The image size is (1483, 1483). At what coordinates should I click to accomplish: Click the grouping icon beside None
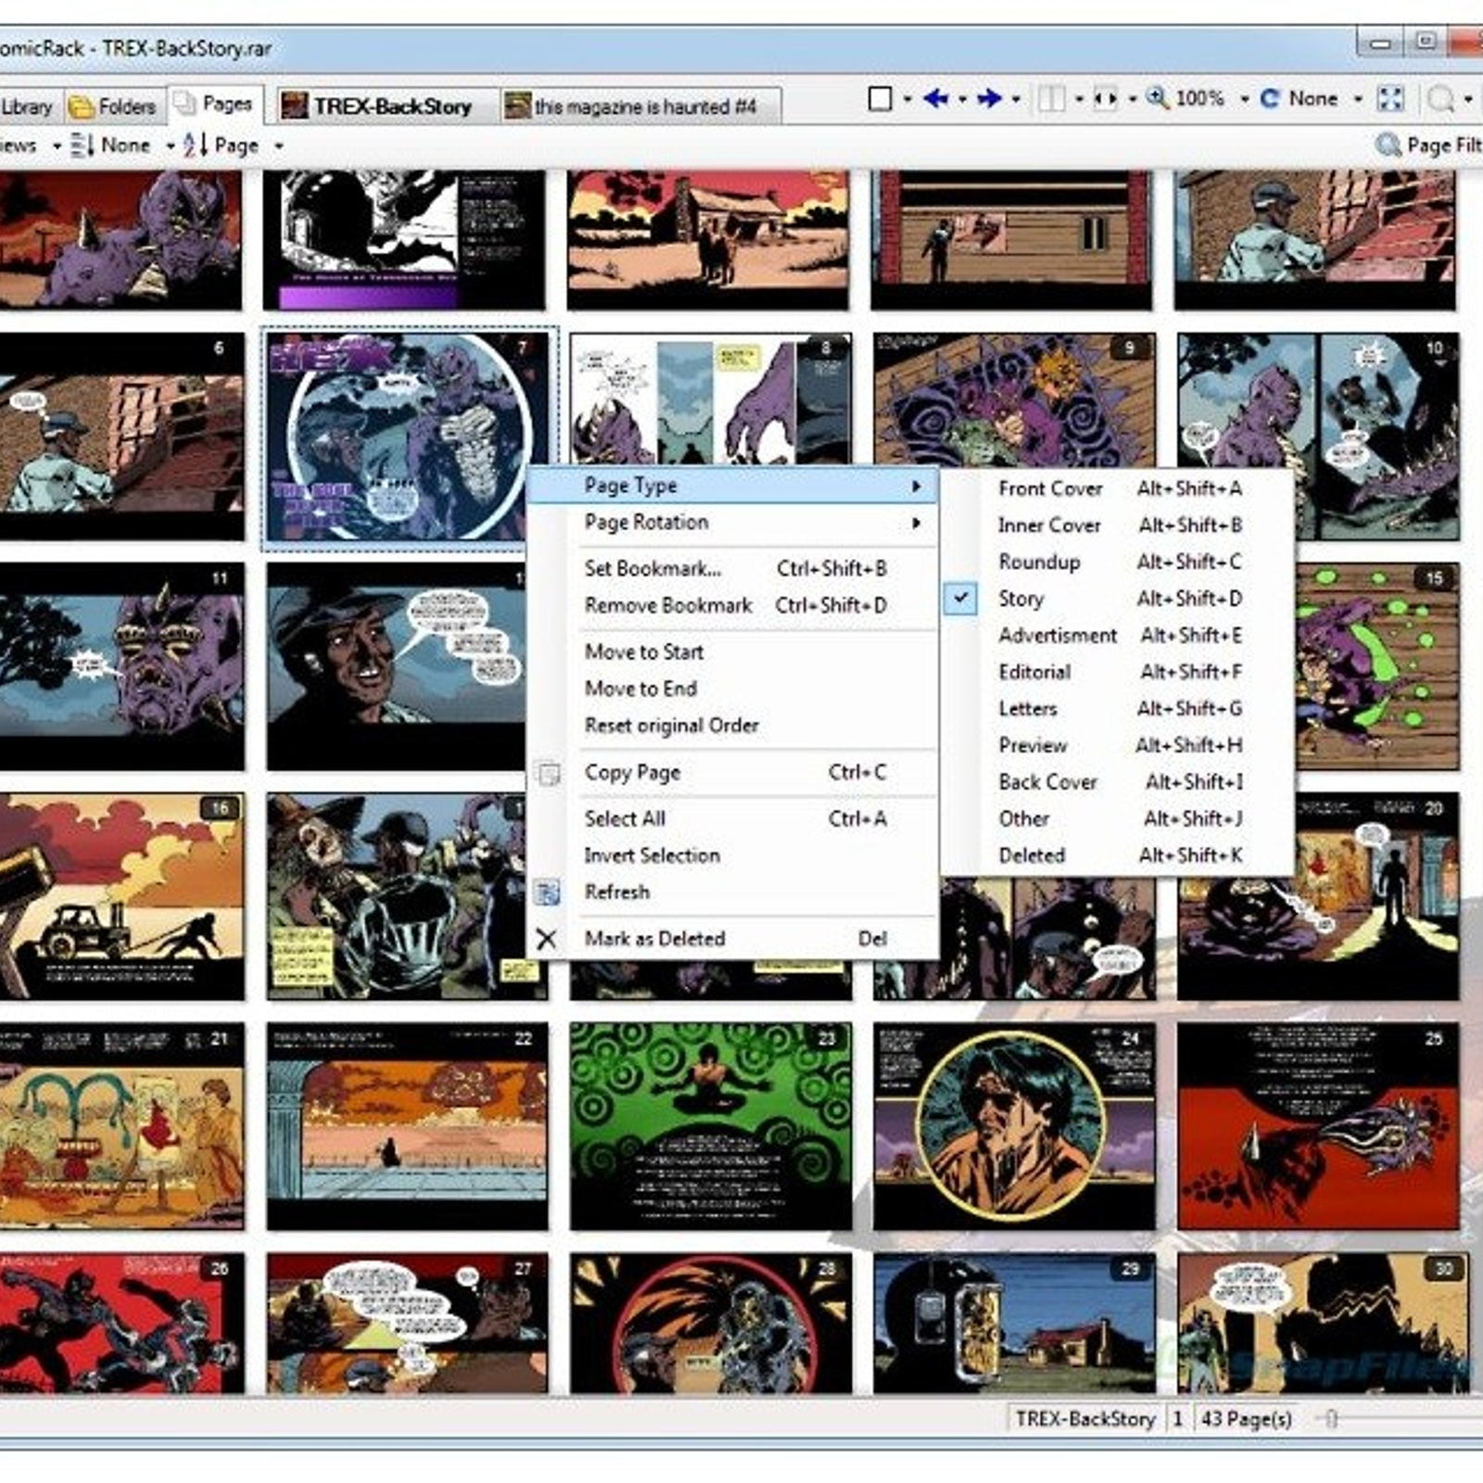click(82, 145)
